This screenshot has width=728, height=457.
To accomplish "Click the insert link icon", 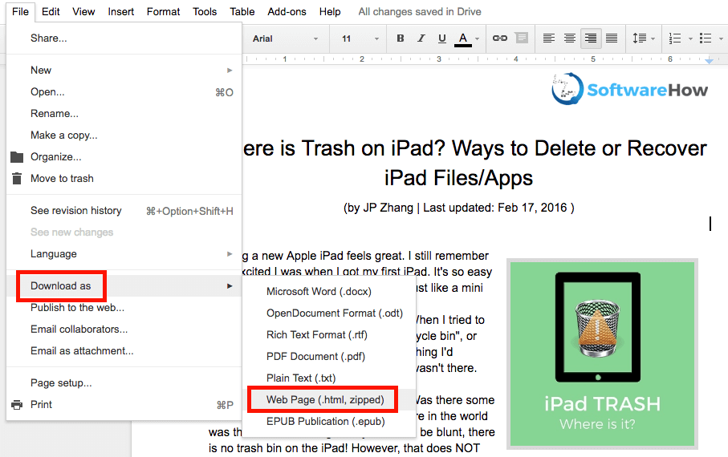I will pos(499,38).
